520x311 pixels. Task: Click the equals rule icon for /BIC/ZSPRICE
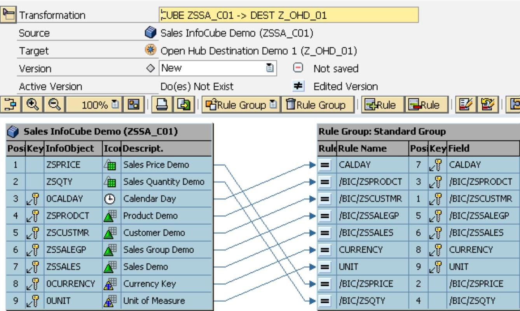click(325, 283)
